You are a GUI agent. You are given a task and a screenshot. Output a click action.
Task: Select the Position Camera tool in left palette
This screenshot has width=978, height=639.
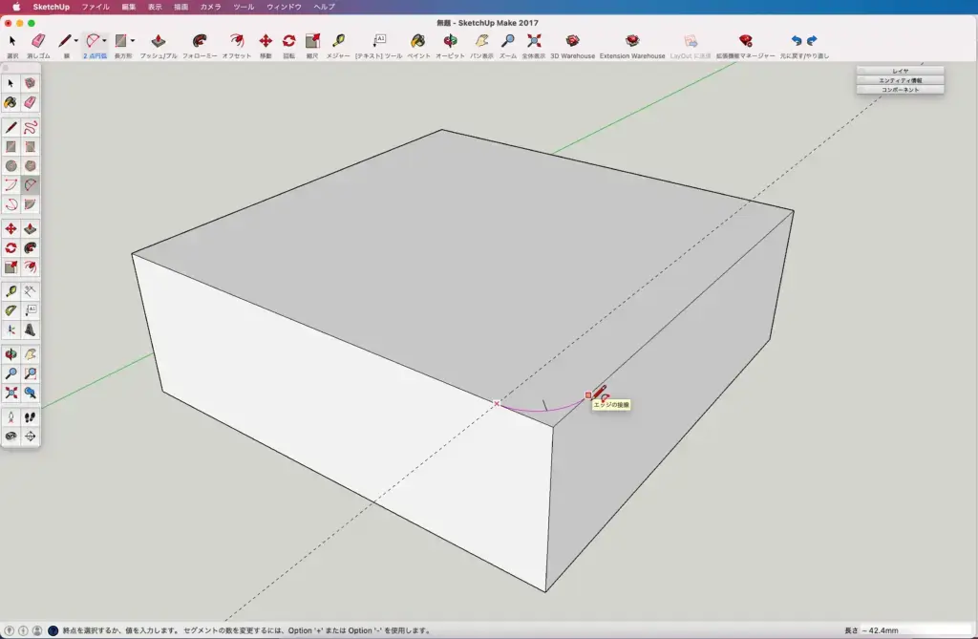tap(11, 417)
